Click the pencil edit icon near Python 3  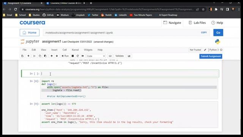click(205, 50)
